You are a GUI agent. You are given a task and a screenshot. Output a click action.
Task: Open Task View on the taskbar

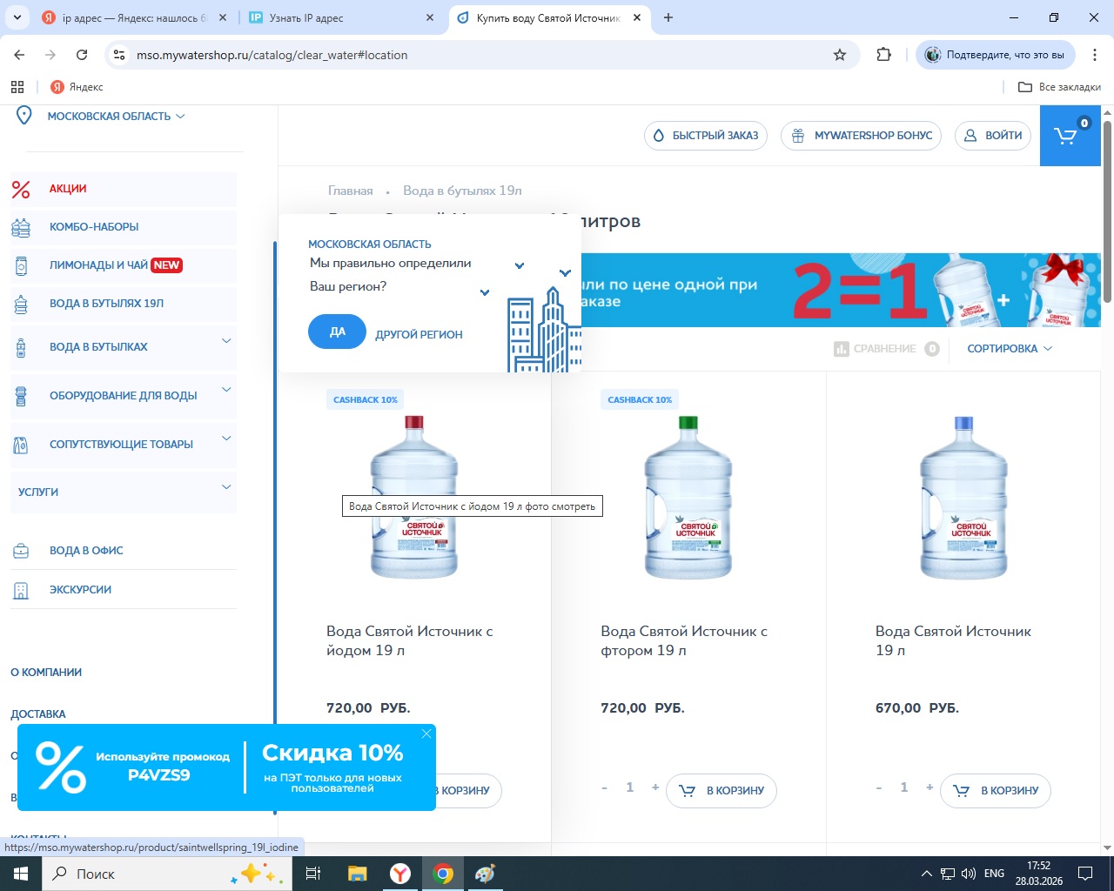pyautogui.click(x=313, y=874)
